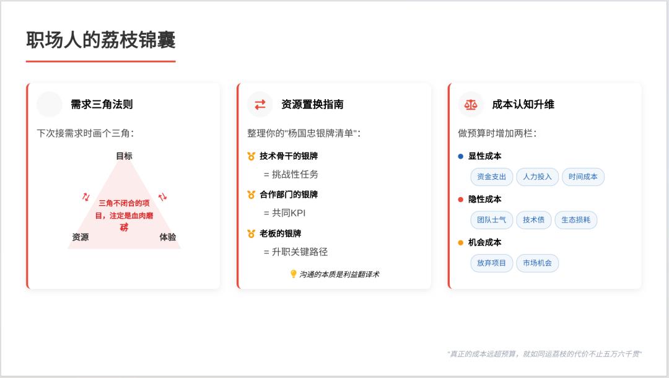Click the footer quote about 五万六千贯

544,354
